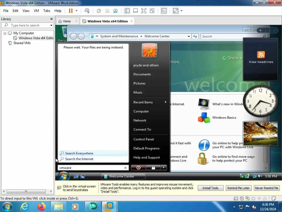This screenshot has width=282, height=212.
Task: Show hidden host tray icons arrow
Action: (234, 206)
